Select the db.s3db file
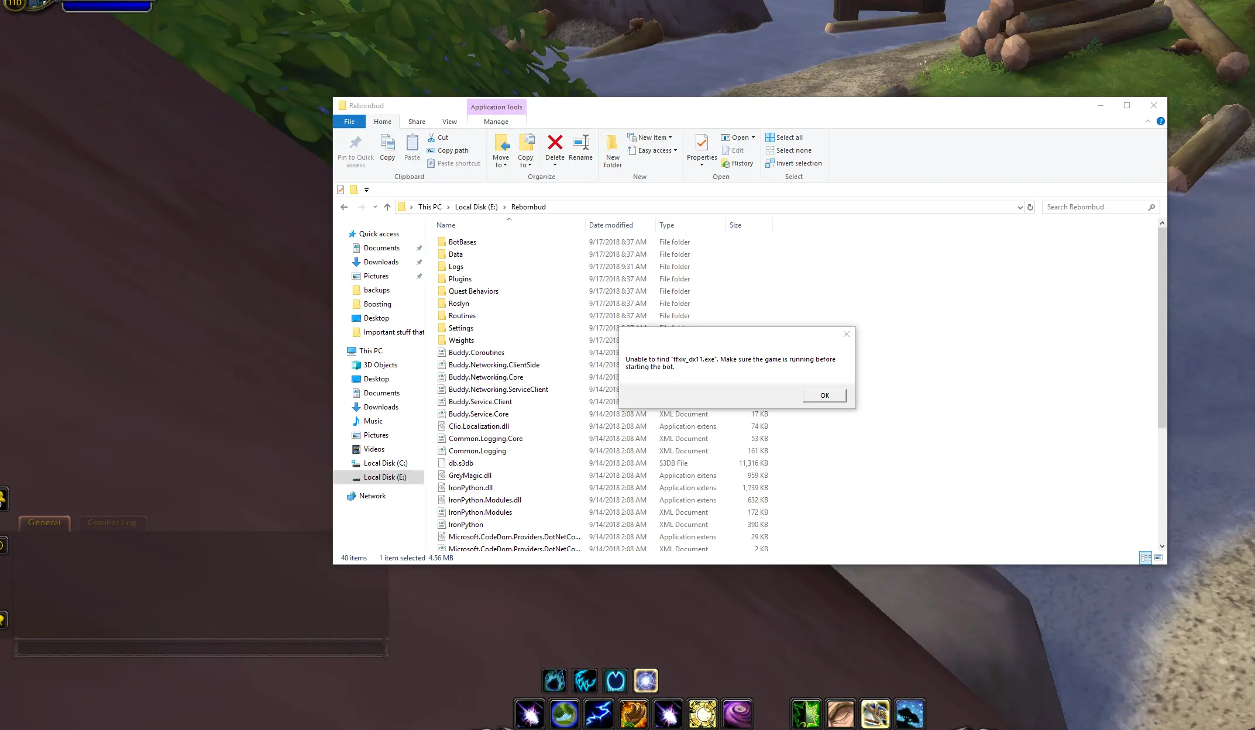The height and width of the screenshot is (730, 1255). [x=460, y=463]
